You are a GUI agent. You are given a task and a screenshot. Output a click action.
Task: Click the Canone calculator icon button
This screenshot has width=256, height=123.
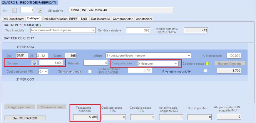34,63
